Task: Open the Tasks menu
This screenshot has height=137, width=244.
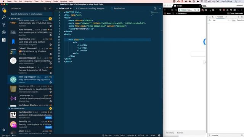Action: tap(56, 2)
